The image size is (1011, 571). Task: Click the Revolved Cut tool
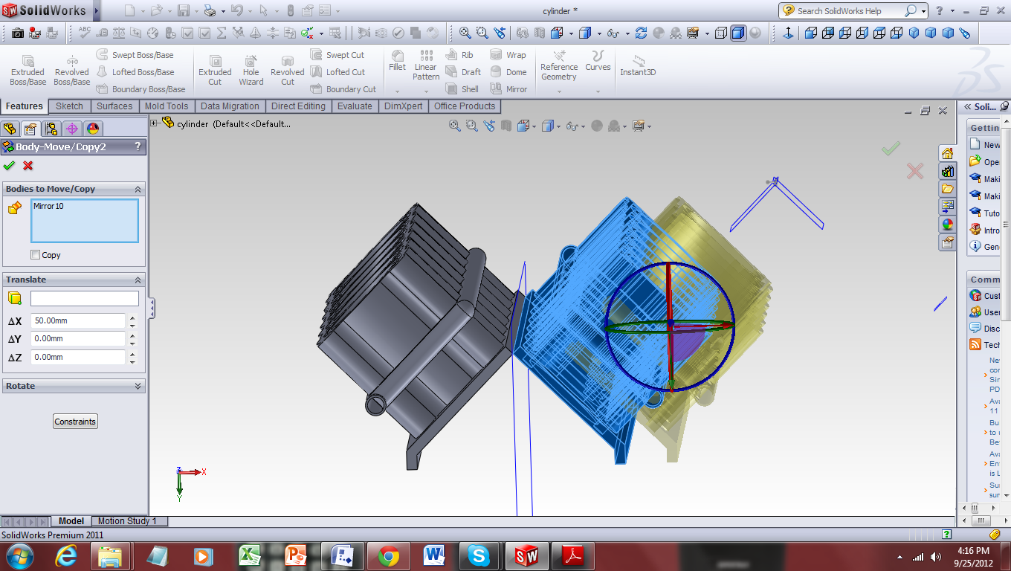[x=288, y=70]
